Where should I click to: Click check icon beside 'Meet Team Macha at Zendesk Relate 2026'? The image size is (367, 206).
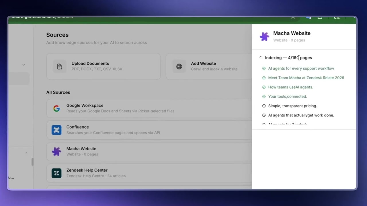pos(264,78)
